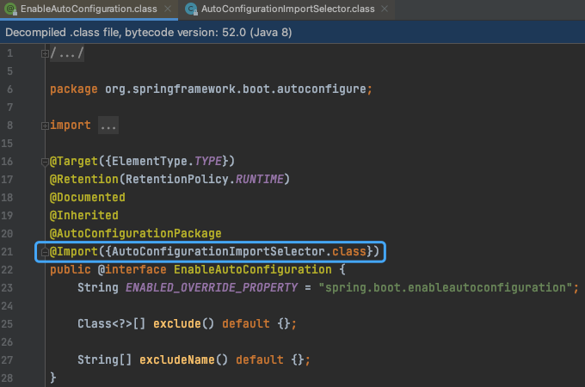This screenshot has width=585, height=387.
Task: Click the @Import annotation on line 21
Action: tap(74, 252)
